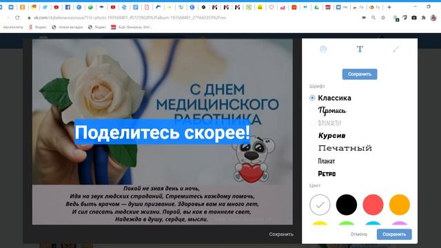Screen dimensions: 441x248
Task: Pick the white color swatch
Action: pyautogui.click(x=320, y=205)
